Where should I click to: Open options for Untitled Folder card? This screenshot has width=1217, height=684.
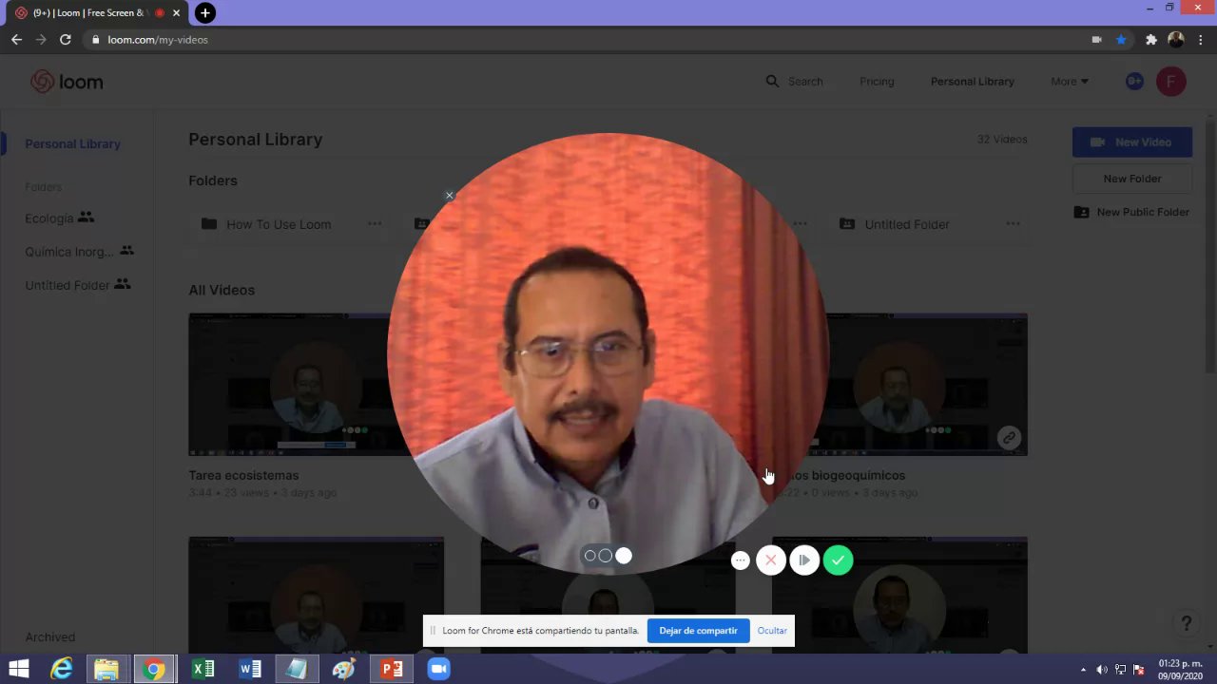[x=1014, y=224]
